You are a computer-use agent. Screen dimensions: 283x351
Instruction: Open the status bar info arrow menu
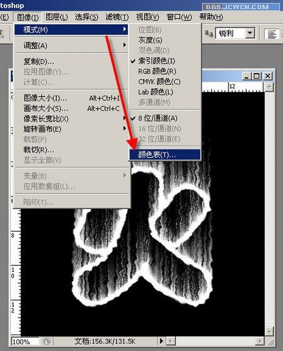coord(161,341)
